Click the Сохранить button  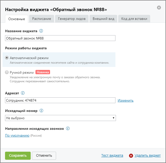18,156
